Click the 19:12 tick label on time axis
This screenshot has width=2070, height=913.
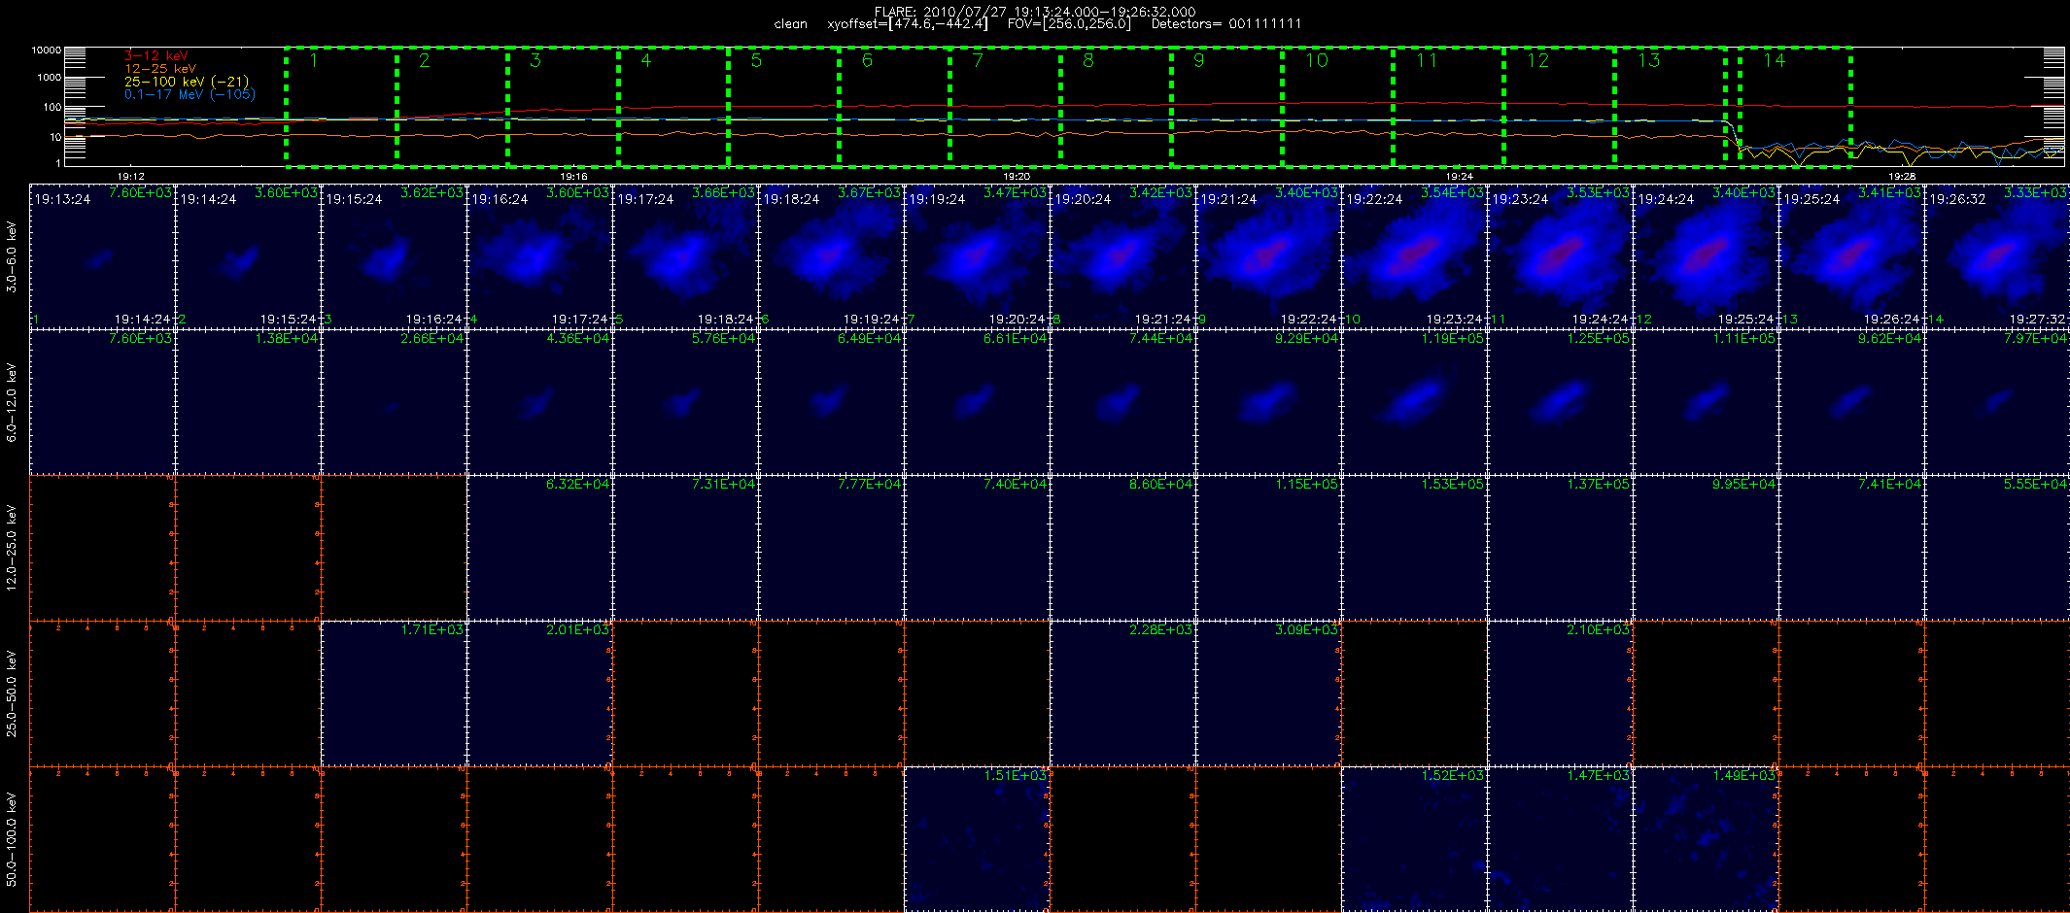point(130,177)
